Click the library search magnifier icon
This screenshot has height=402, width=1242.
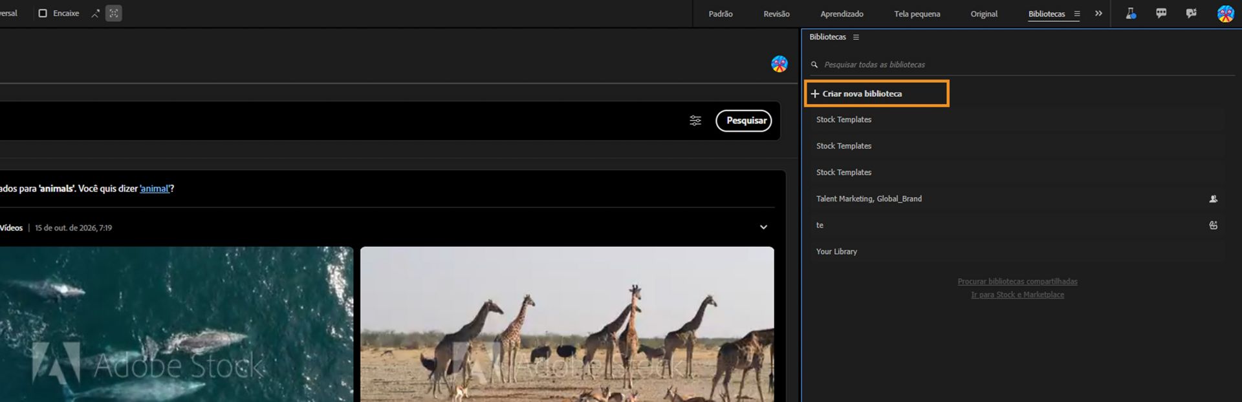click(814, 65)
